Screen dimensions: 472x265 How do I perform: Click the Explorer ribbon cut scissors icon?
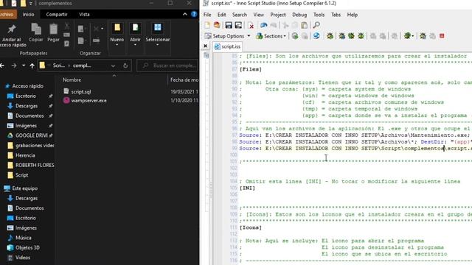point(67,26)
